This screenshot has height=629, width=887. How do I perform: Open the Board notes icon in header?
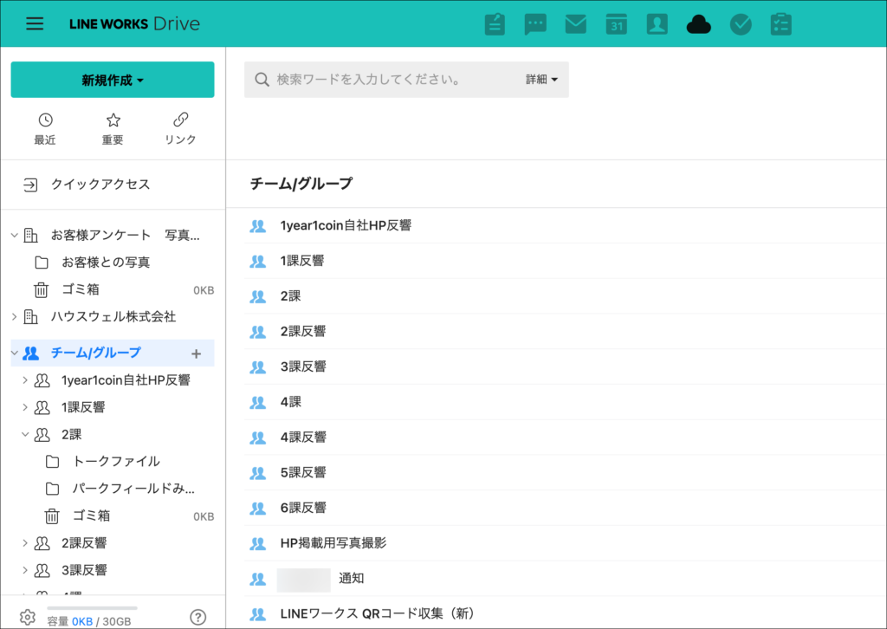[495, 24]
